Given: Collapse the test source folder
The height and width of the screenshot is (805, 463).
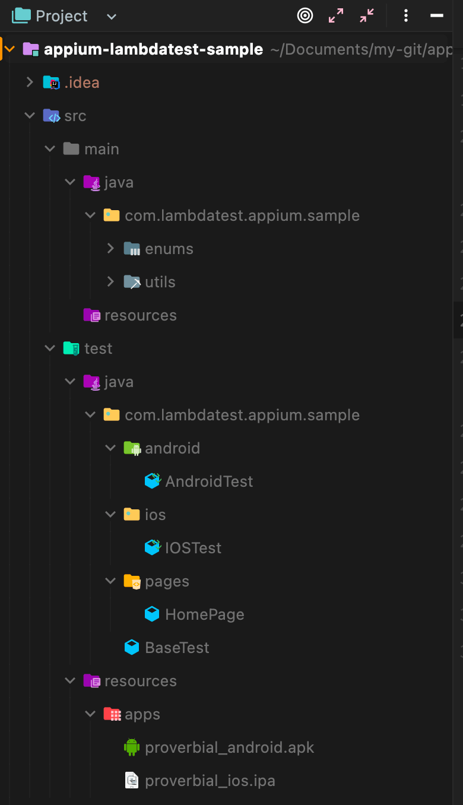Looking at the screenshot, I should pos(50,348).
